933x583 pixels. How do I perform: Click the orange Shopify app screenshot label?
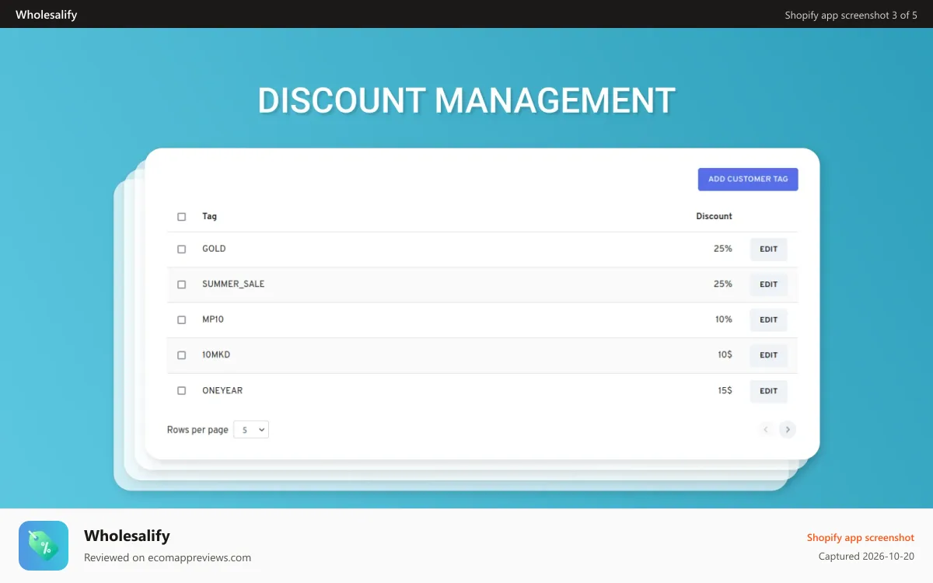(x=860, y=538)
